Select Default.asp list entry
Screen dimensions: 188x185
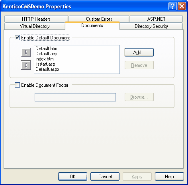click(46, 54)
